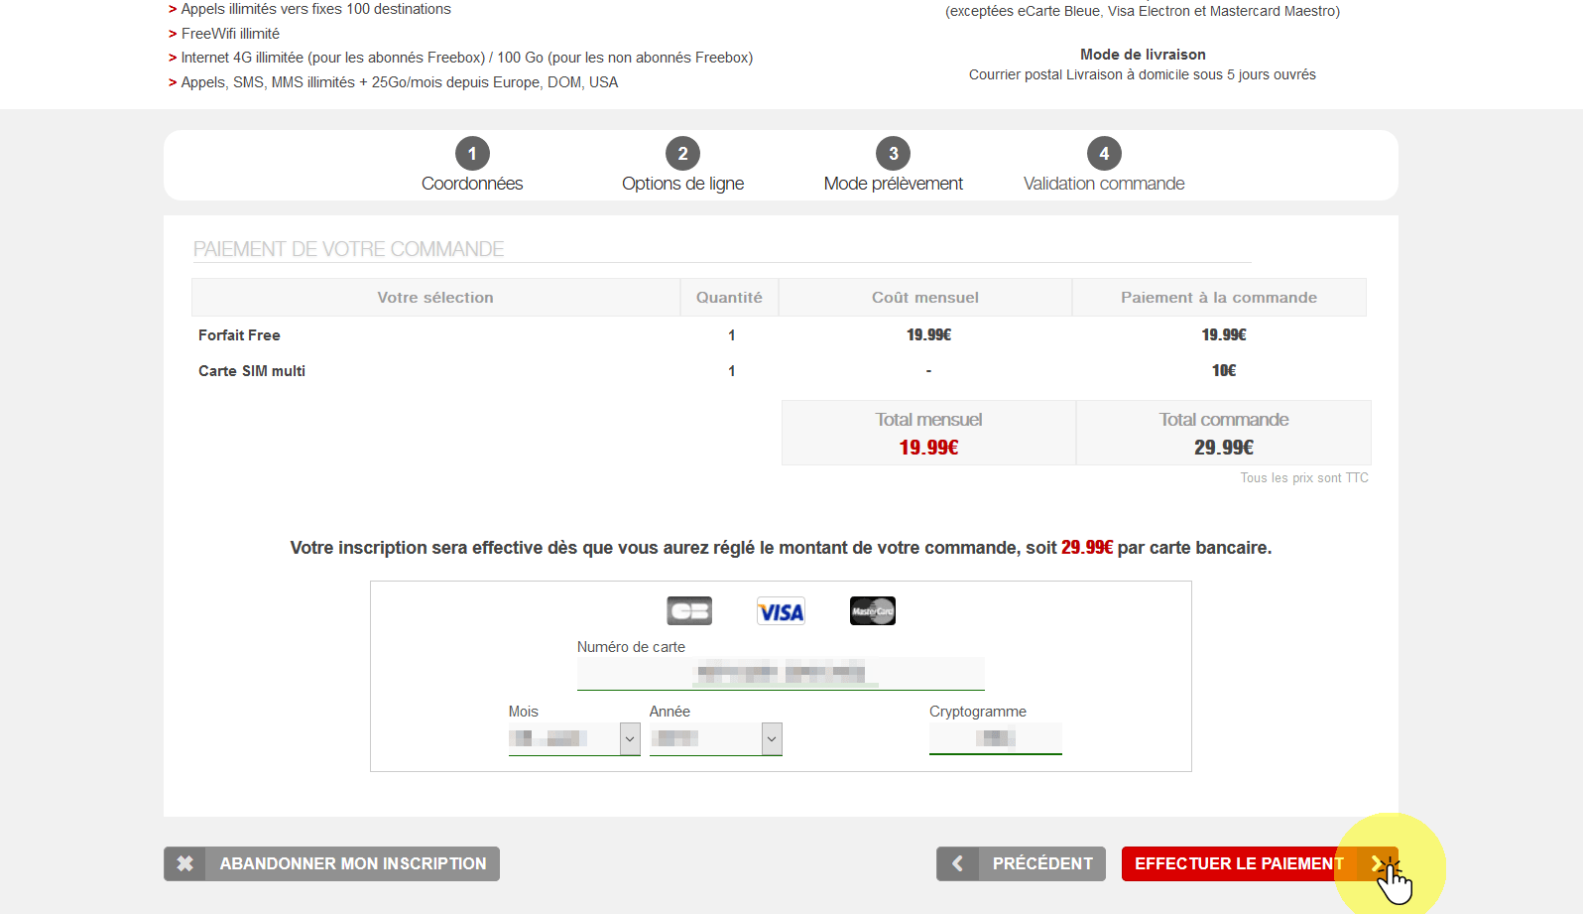Click the Total commande 29.99€ amount

[x=1224, y=448]
